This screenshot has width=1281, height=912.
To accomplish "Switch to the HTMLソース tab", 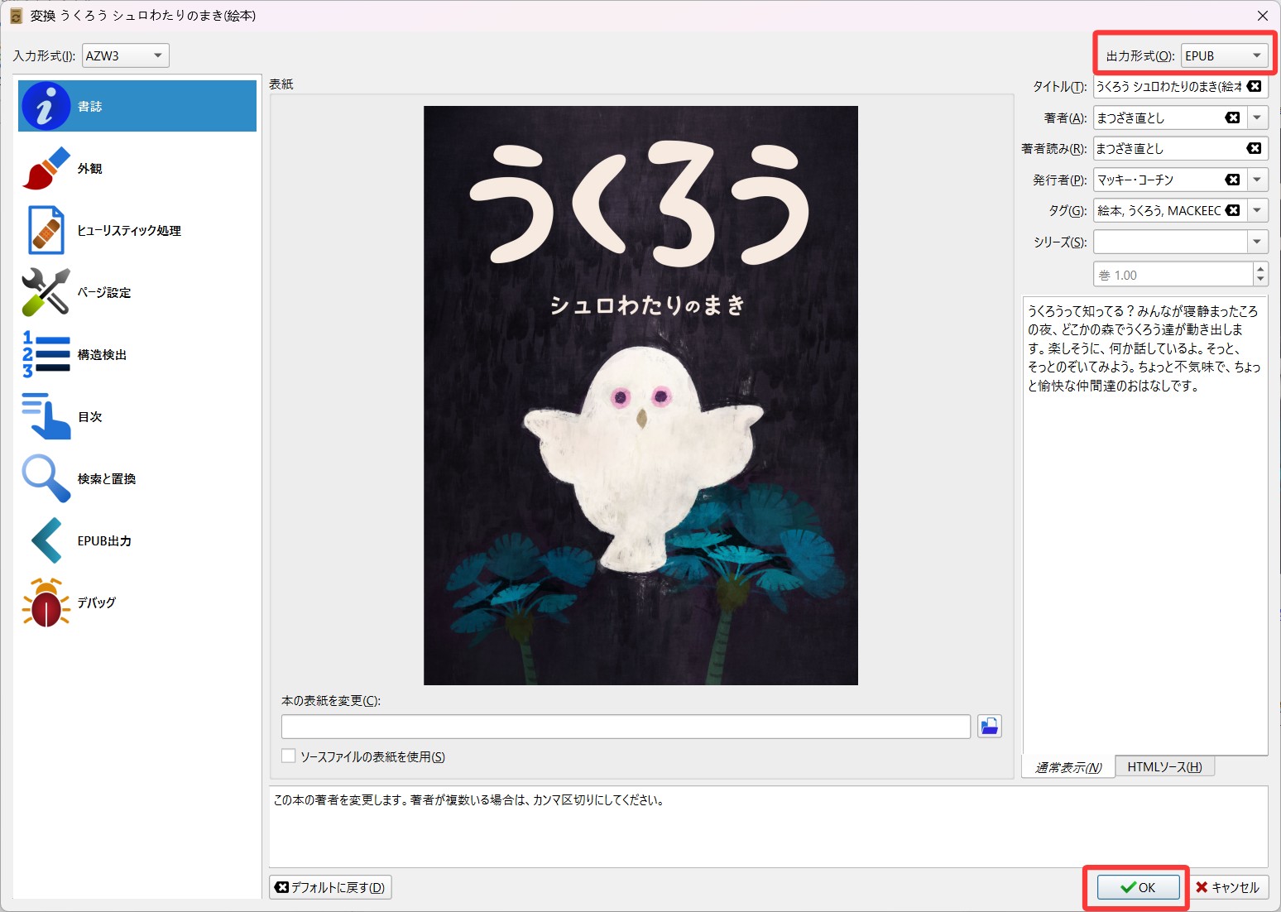I will click(x=1163, y=767).
